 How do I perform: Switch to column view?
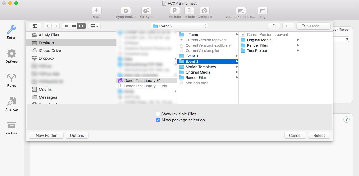click(x=82, y=26)
